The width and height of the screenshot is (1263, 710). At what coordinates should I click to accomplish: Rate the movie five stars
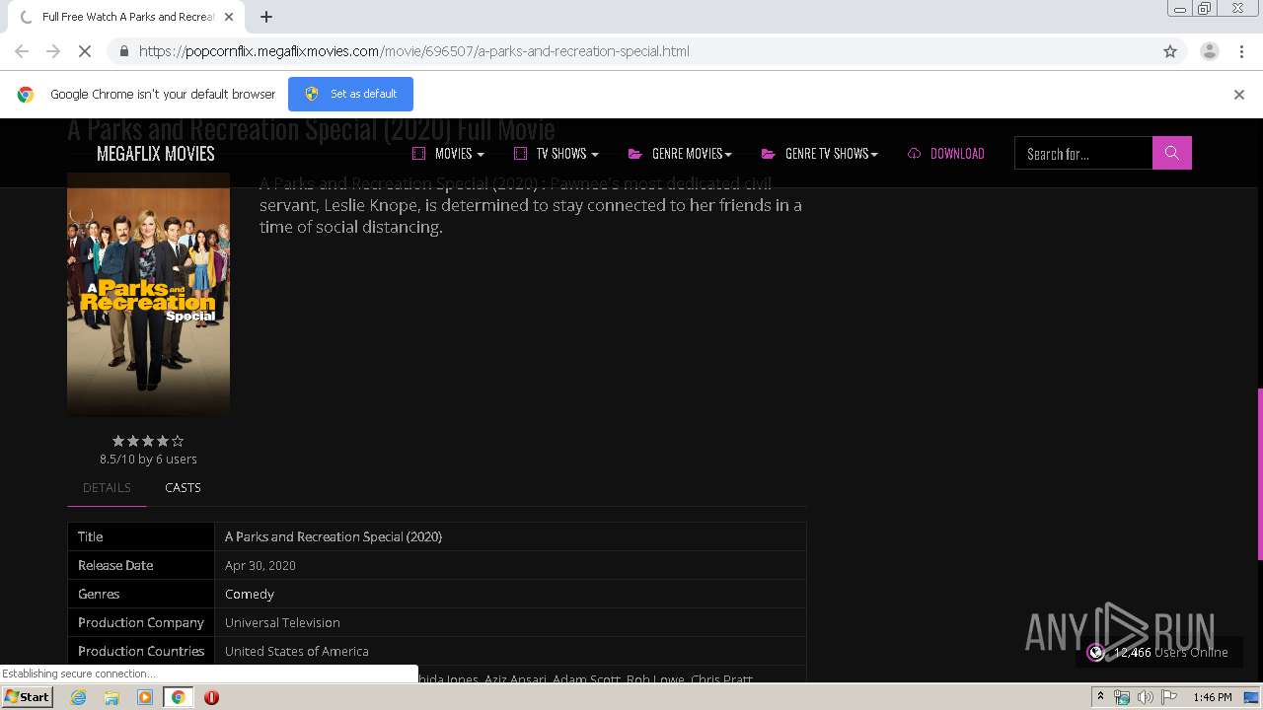pyautogui.click(x=178, y=441)
